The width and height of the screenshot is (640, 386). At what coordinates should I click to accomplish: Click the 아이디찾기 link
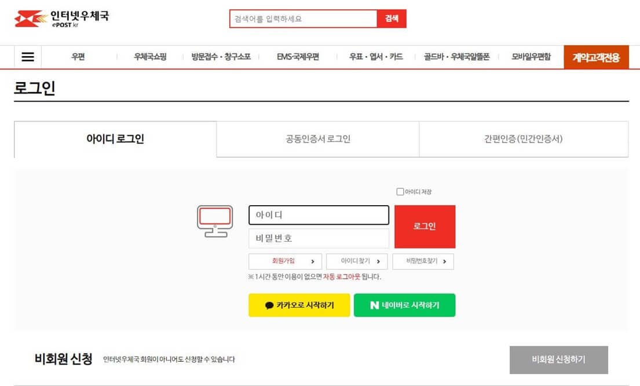pyautogui.click(x=357, y=261)
